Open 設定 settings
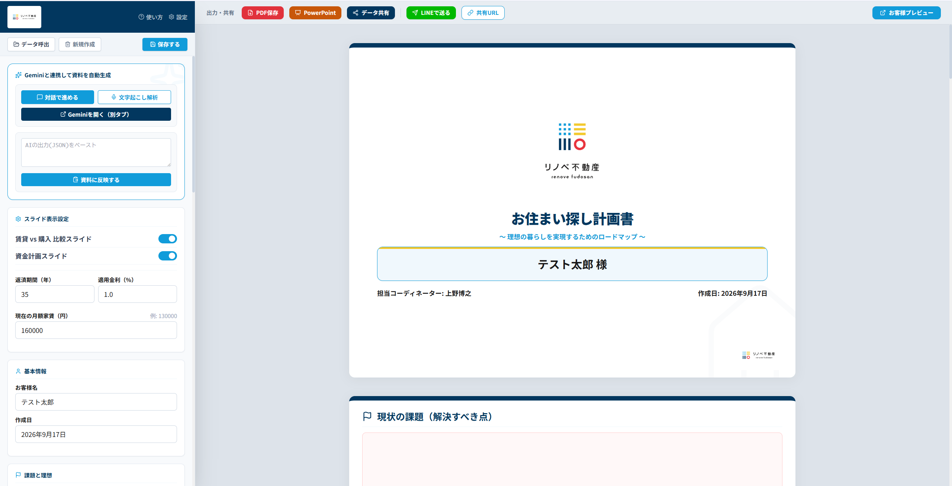 pos(178,17)
